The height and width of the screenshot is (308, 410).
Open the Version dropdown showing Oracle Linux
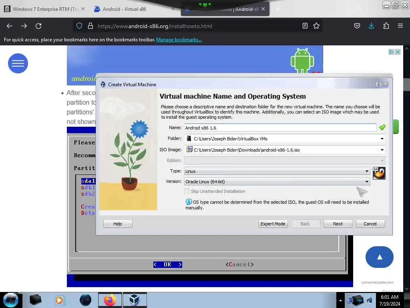[x=277, y=182]
